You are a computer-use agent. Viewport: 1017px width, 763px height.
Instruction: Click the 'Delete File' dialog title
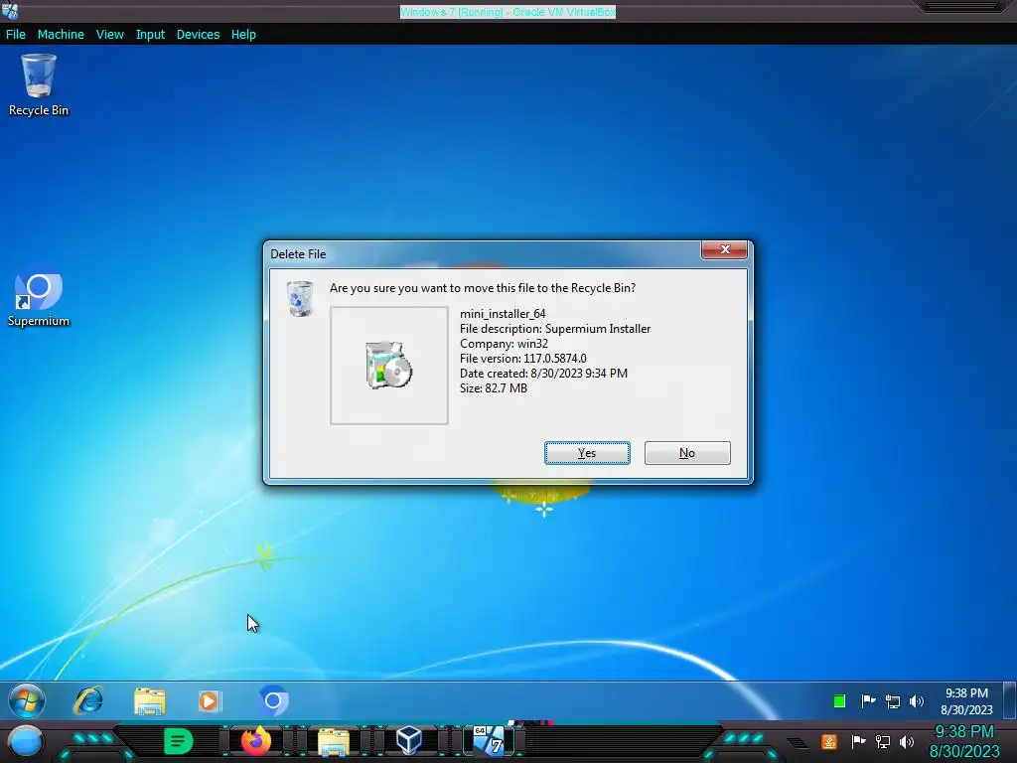click(298, 253)
